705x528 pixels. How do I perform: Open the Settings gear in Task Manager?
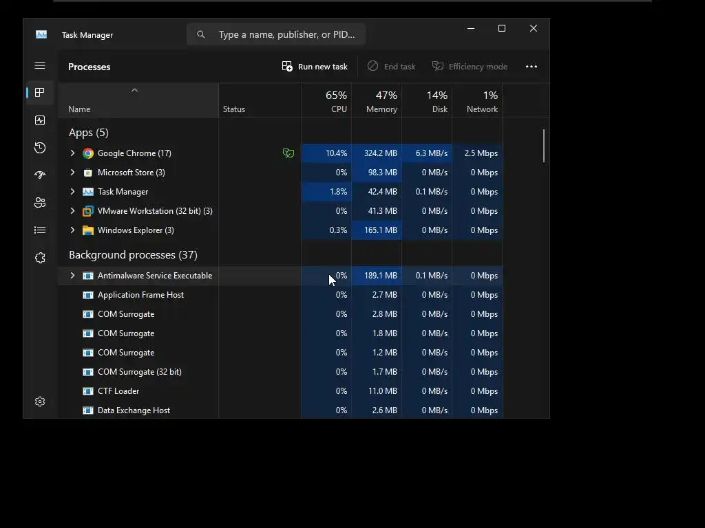[40, 401]
